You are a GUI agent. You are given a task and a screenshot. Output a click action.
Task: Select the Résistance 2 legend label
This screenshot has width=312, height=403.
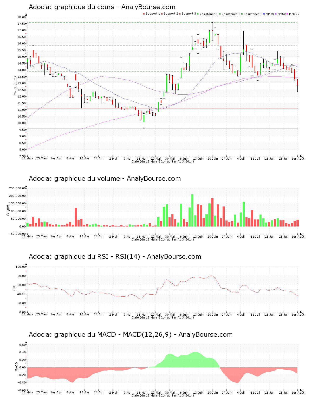(231, 14)
